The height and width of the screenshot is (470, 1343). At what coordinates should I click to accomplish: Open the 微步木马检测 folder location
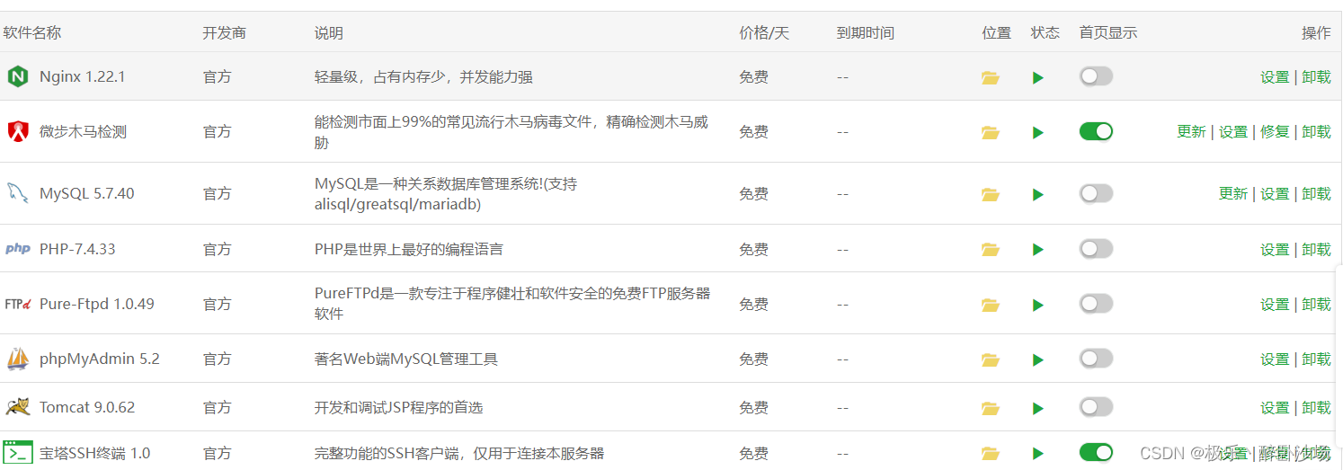[991, 132]
